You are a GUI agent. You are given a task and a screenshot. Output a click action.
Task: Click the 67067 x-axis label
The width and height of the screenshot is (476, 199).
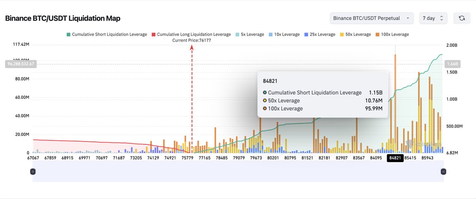pos(33,158)
